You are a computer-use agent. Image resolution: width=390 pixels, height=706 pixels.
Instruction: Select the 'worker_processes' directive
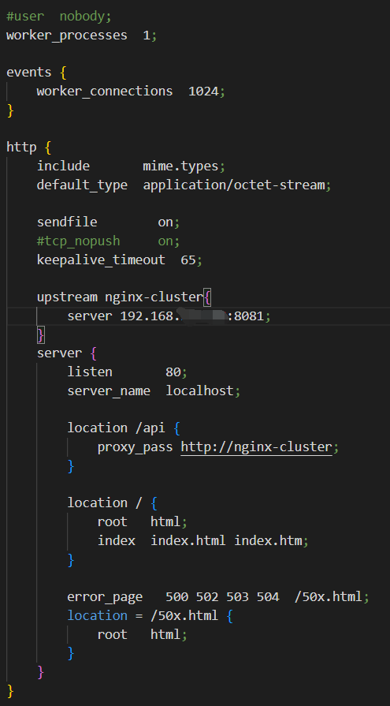click(x=66, y=35)
